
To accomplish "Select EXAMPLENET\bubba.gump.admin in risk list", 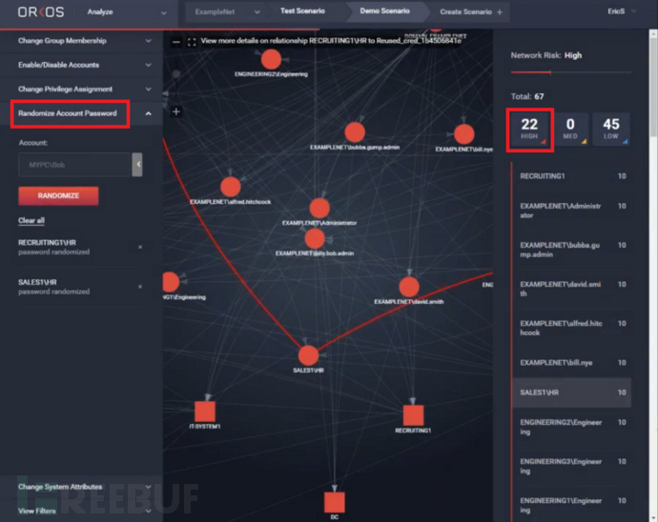I will (x=572, y=250).
